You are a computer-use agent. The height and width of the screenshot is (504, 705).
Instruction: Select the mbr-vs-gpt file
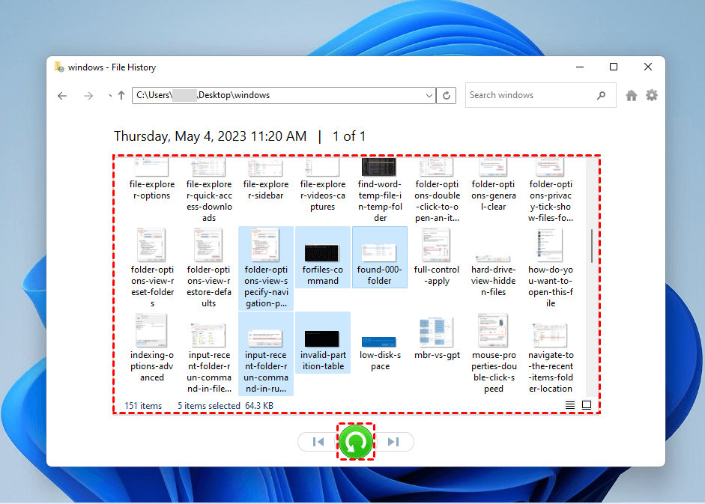437,339
